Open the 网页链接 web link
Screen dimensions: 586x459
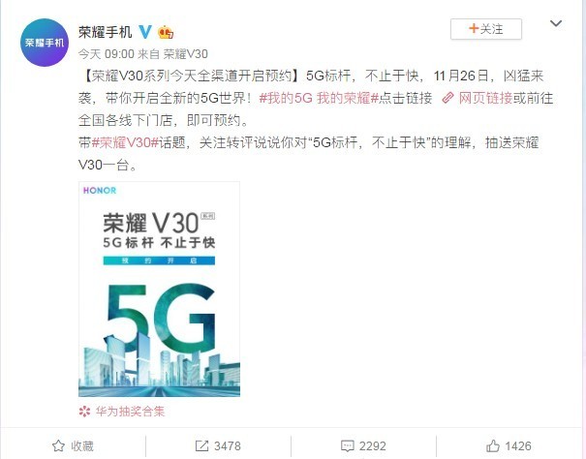coord(485,98)
